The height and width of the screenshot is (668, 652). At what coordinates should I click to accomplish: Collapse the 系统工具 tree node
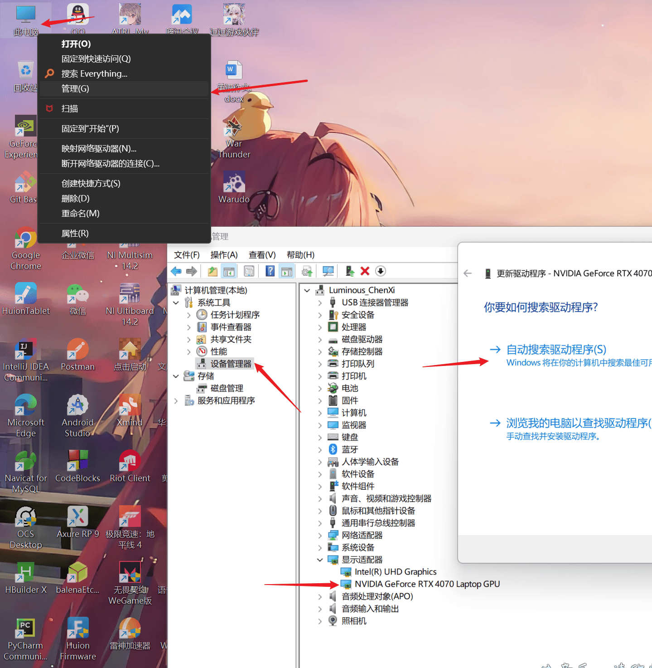point(176,302)
